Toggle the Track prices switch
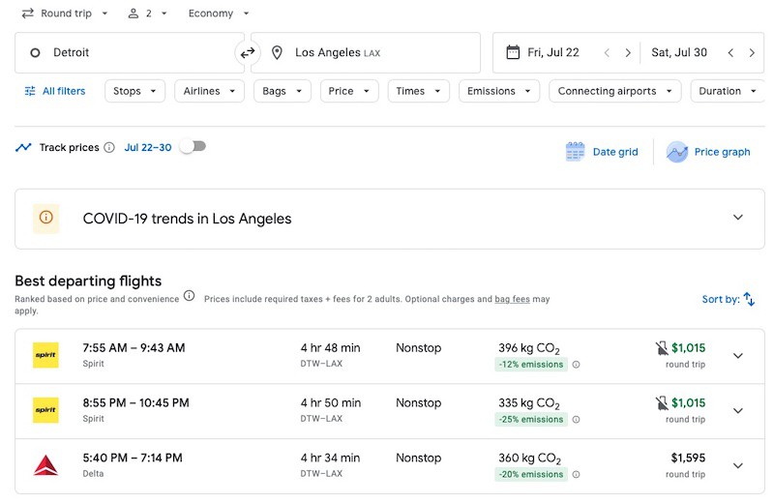 (193, 147)
